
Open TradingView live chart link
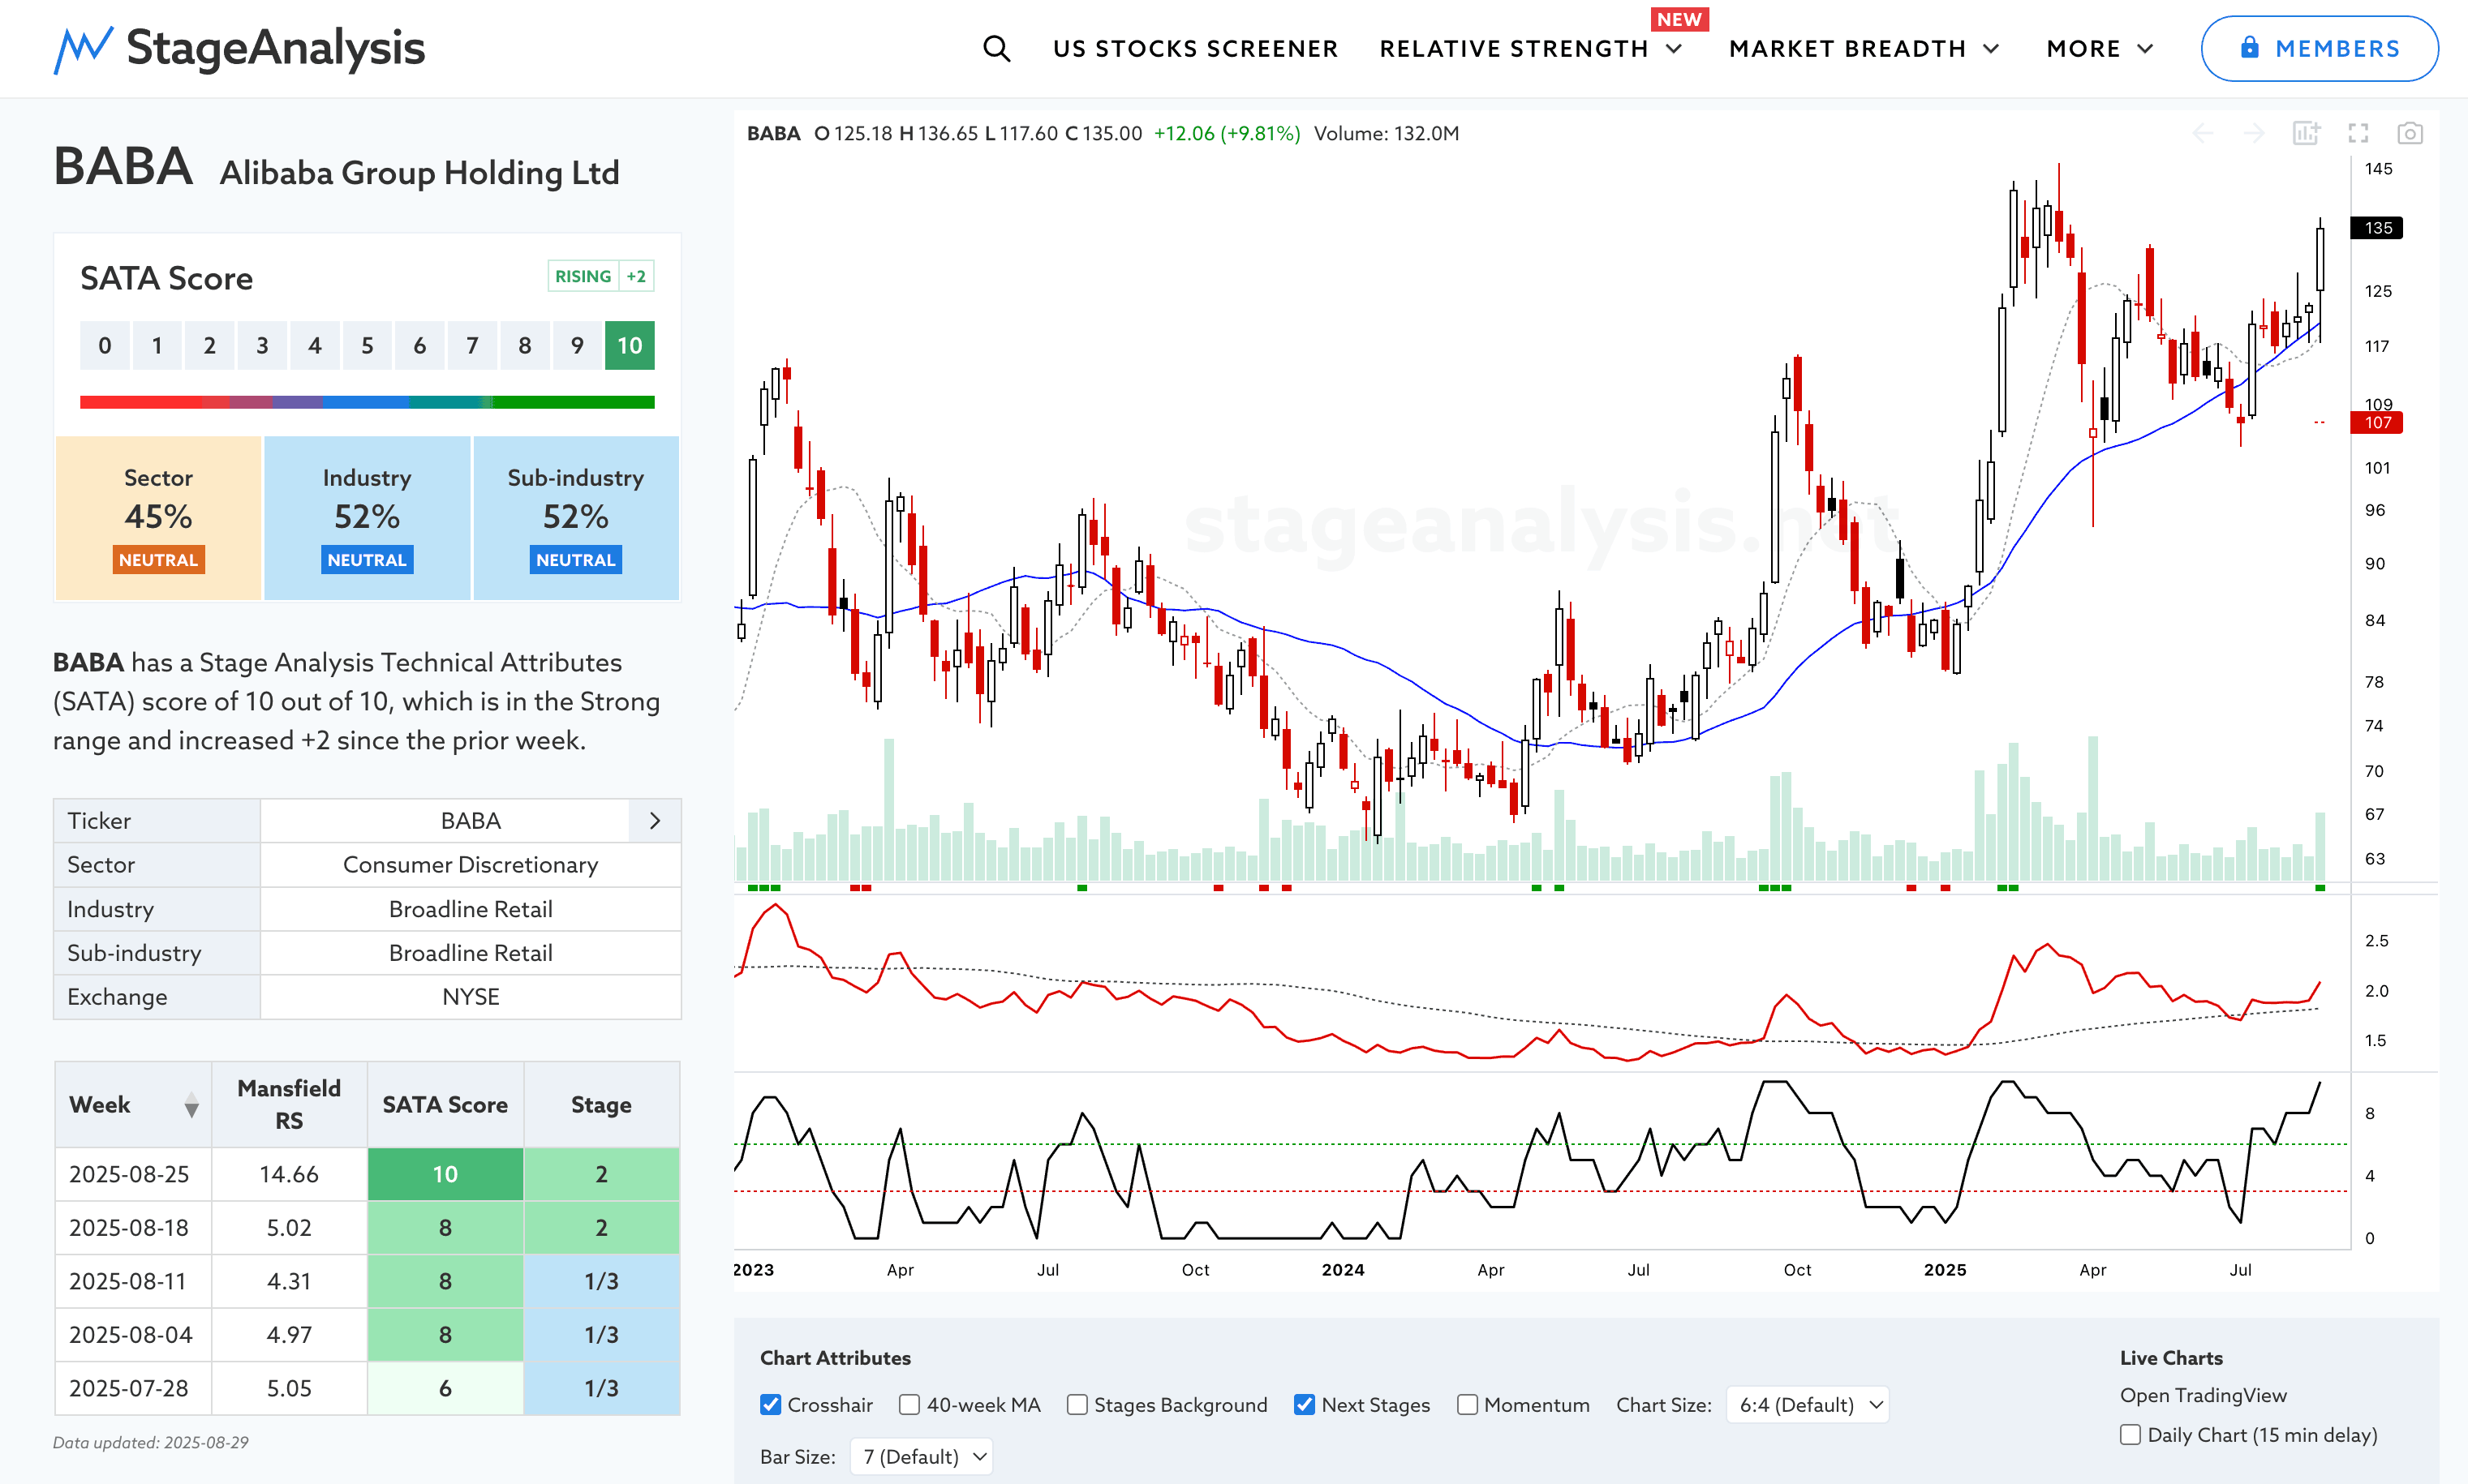(x=2203, y=1395)
